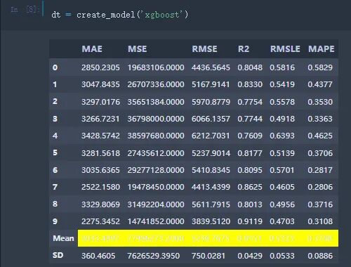Viewport: 351px width, 267px height.
Task: Click the SD row label
Action: tap(58, 255)
